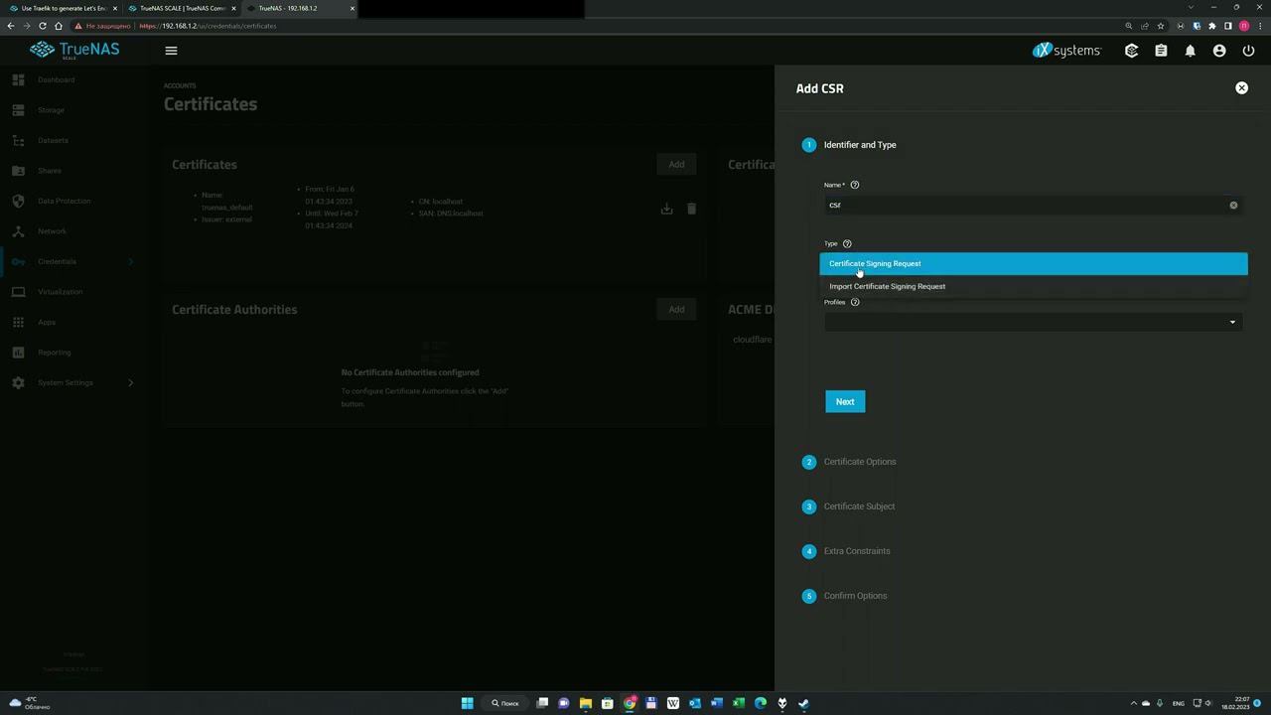The image size is (1271, 715).
Task: Toggle the sidebar with the hamburger menu
Action: tap(171, 51)
